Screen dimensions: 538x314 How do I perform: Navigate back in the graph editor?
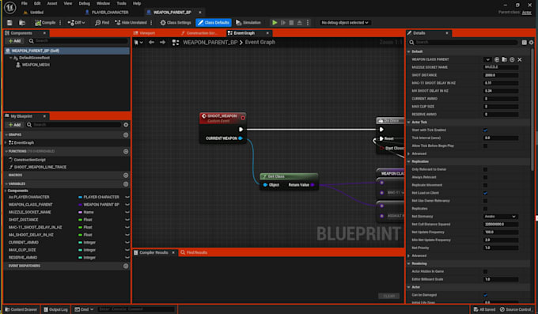pyautogui.click(x=151, y=43)
